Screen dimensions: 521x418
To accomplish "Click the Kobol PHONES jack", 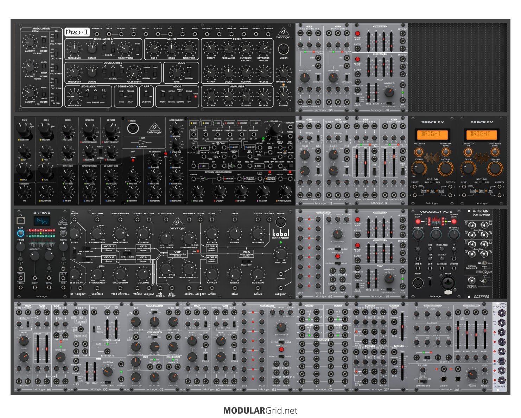I will point(280,274).
